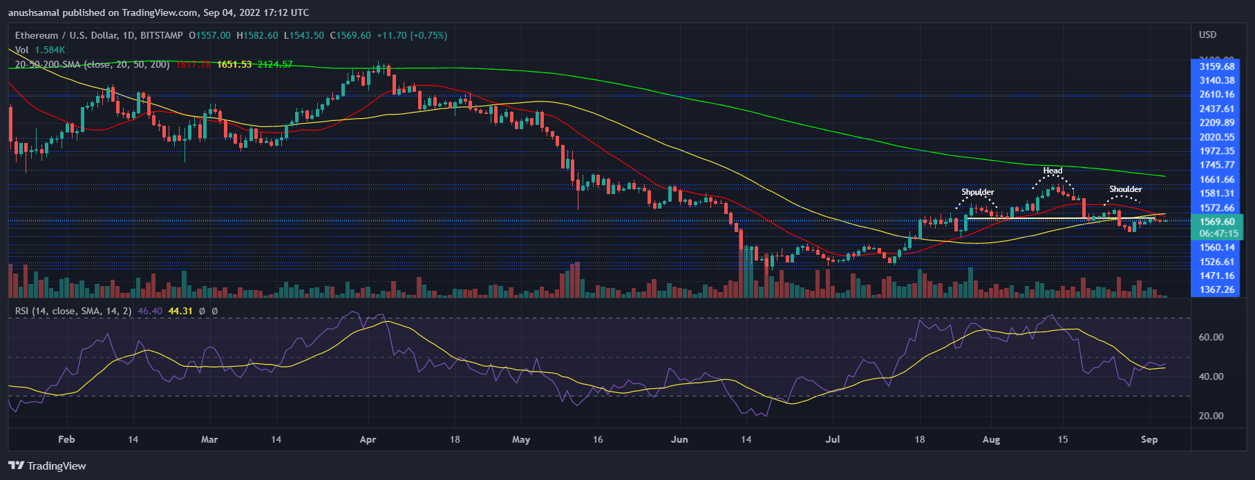Click the RSI SMA value 44.31

pyautogui.click(x=180, y=311)
